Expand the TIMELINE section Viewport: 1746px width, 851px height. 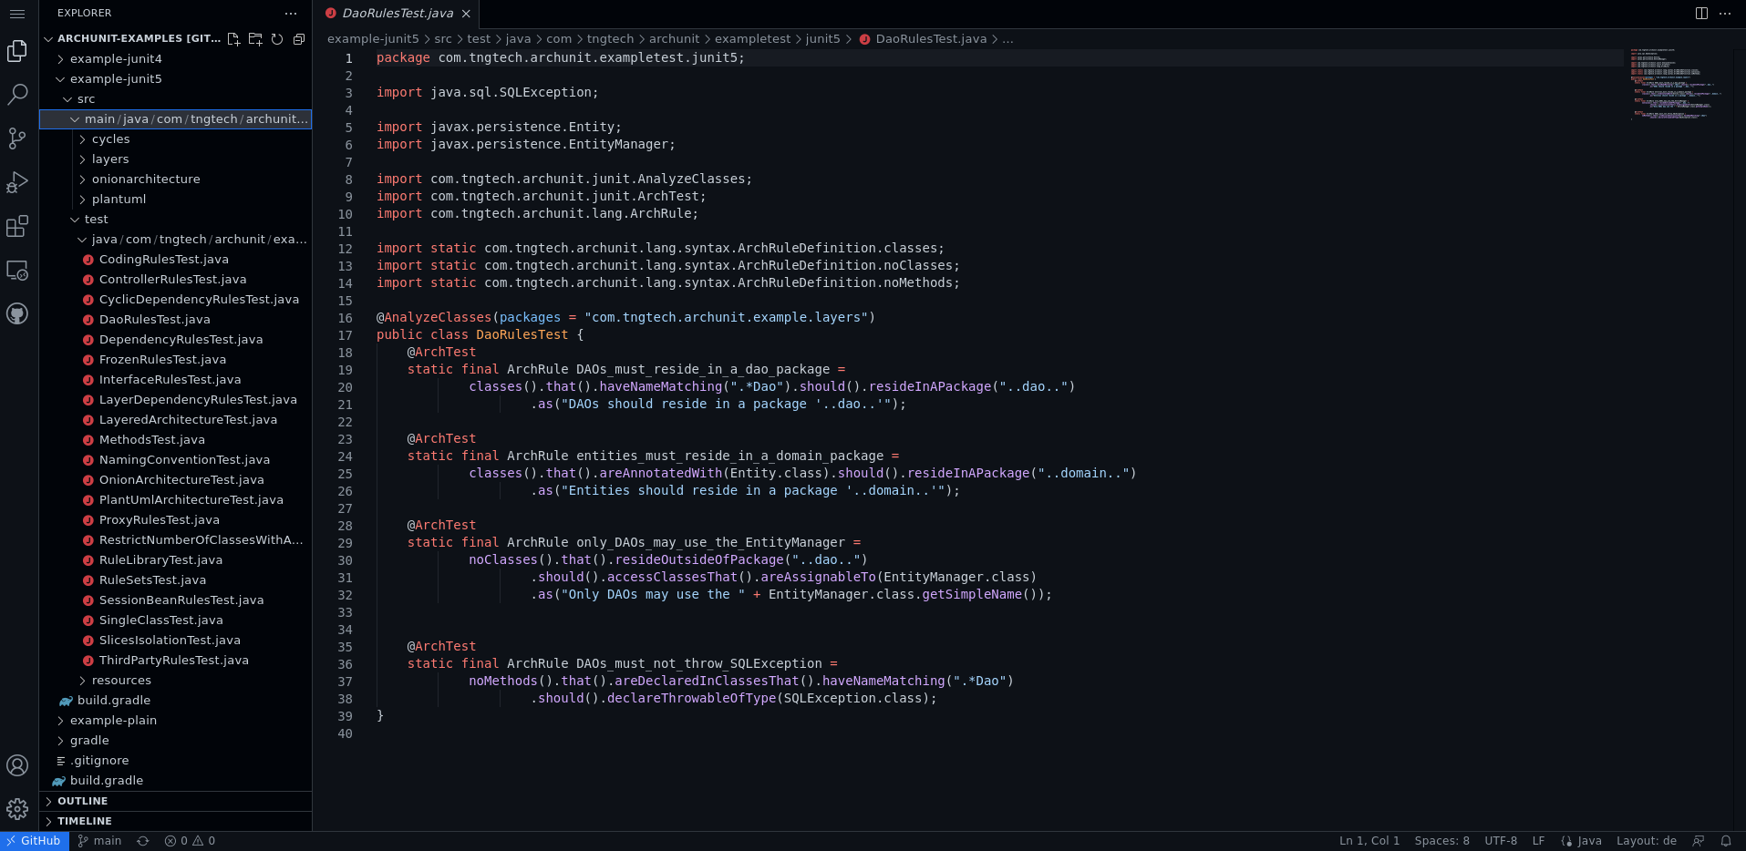[x=85, y=821]
